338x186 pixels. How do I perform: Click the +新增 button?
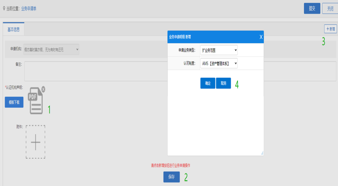pyautogui.click(x=330, y=29)
